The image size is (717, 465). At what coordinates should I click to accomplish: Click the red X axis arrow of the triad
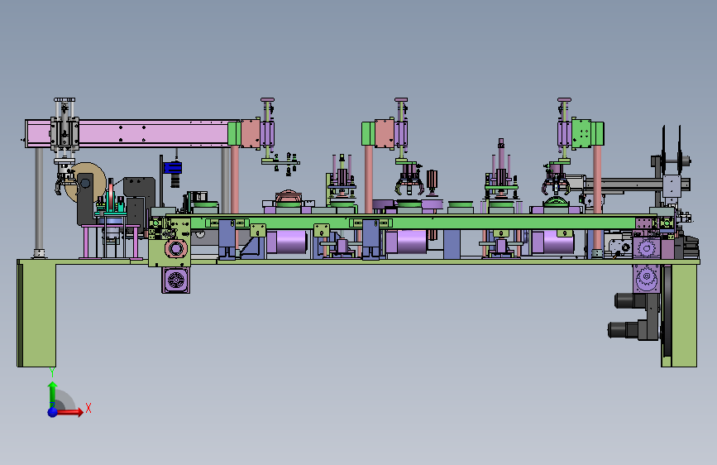[x=70, y=412]
